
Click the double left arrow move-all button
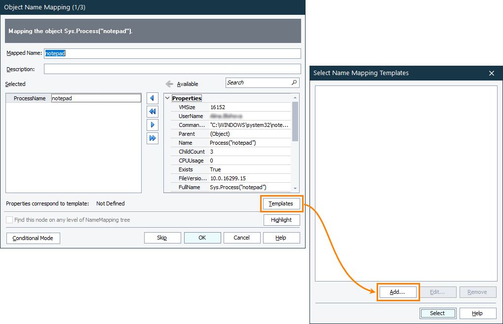click(153, 112)
